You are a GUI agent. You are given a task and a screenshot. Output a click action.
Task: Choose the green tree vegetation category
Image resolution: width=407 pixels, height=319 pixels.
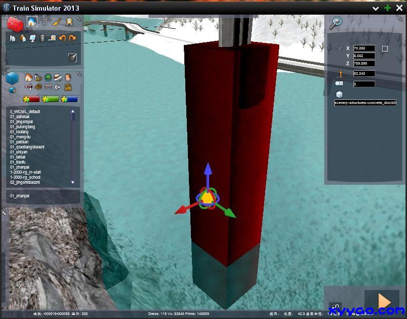click(48, 77)
